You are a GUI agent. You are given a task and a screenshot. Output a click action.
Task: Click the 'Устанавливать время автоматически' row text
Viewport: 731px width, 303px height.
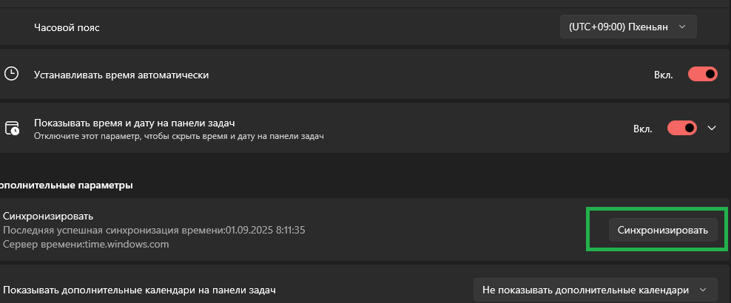pyautogui.click(x=121, y=75)
